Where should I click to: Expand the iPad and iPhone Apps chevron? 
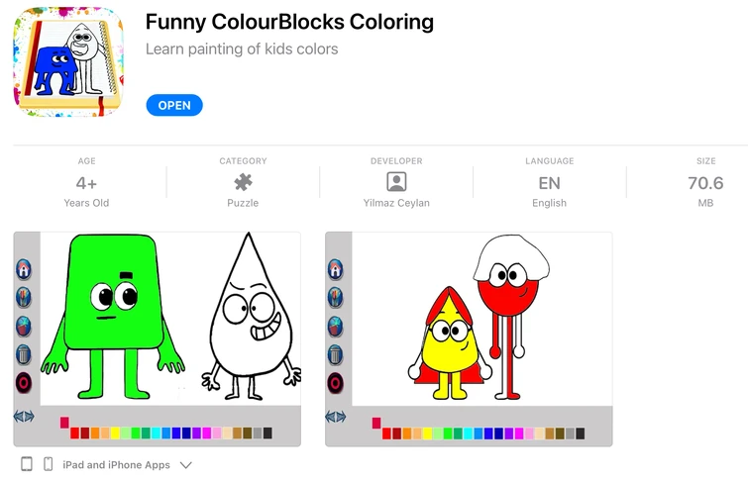185,464
